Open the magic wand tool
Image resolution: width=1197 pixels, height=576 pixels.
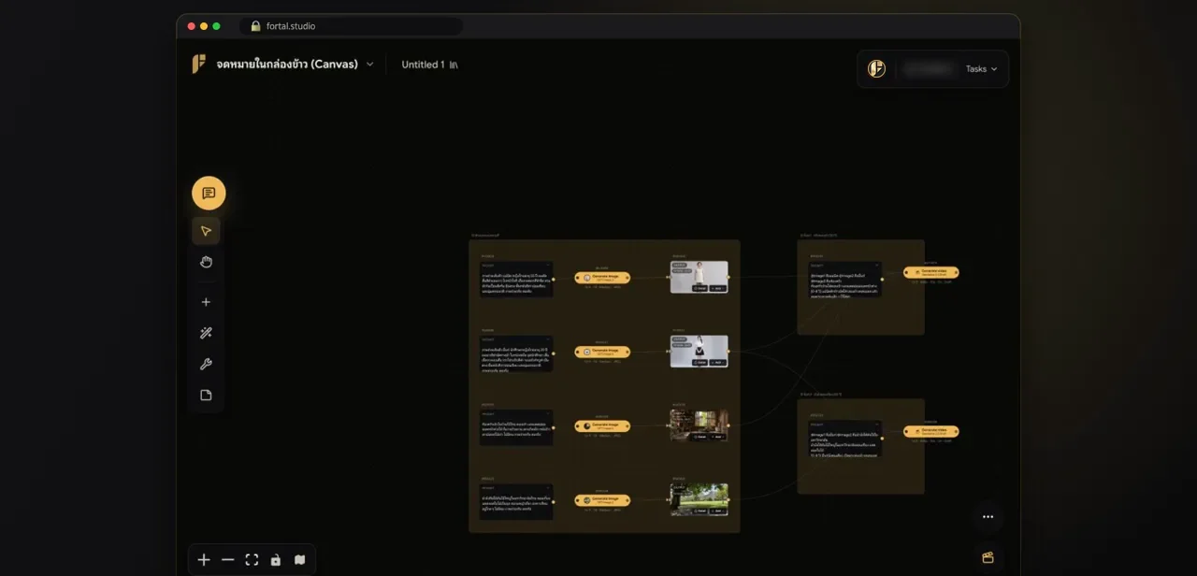tap(206, 333)
